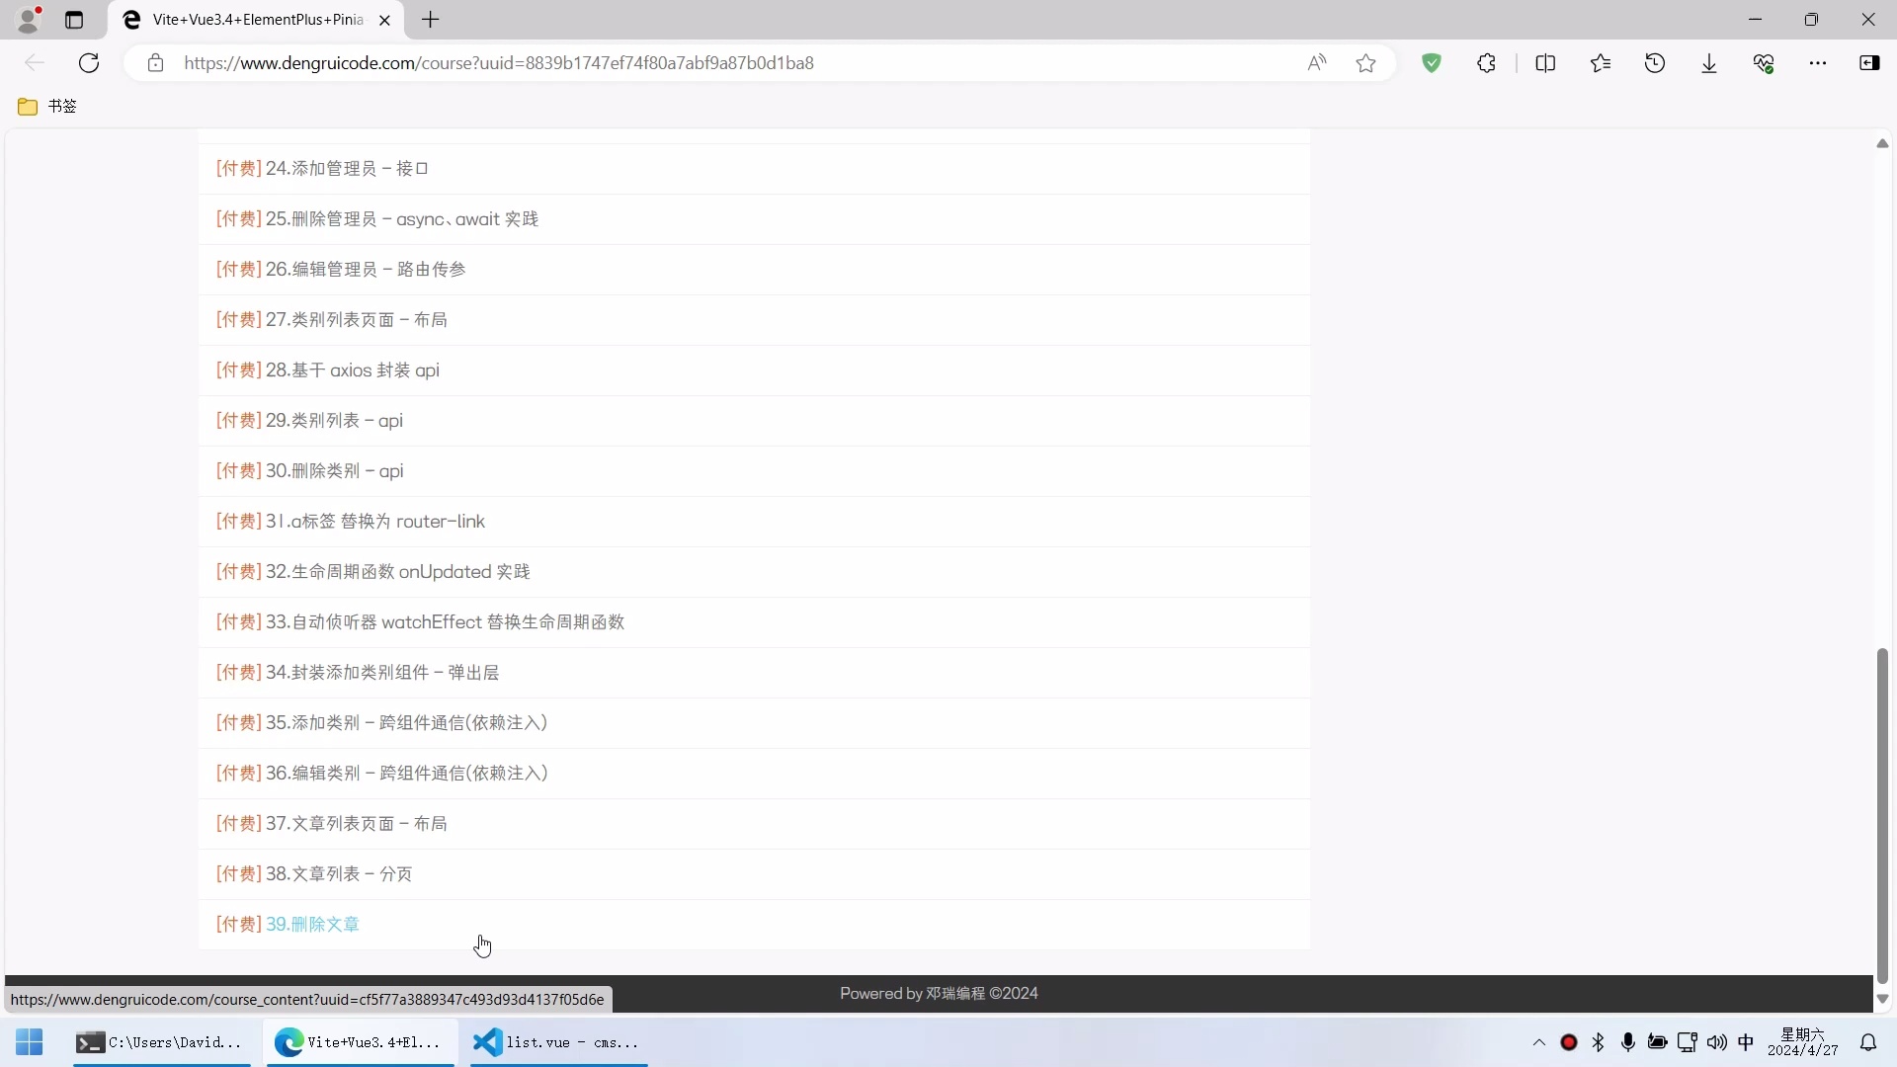Screen dimensions: 1897x1067
Task: Open browsing History icon
Action: (1656, 62)
